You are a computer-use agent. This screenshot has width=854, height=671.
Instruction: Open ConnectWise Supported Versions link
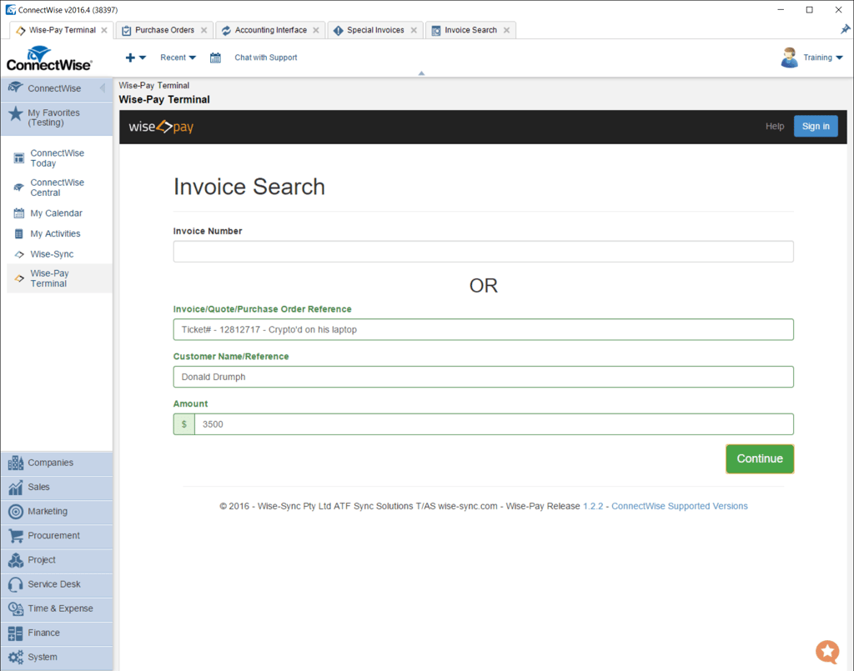pos(679,506)
